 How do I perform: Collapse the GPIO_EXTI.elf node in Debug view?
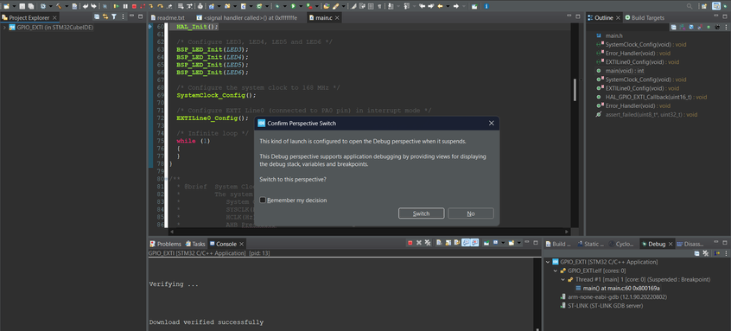coord(556,271)
